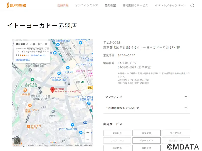Click the ファミリーマート赤羽駅西口店 map pin
This screenshot has width=202, height=151.
click(59, 73)
